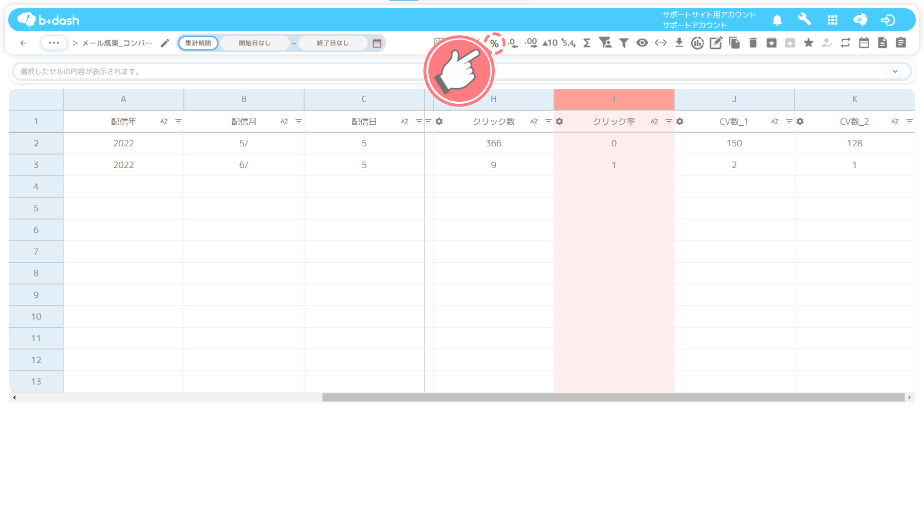The width and height of the screenshot is (924, 520).
Task: Set end date in 終了日なし field
Action: [332, 43]
